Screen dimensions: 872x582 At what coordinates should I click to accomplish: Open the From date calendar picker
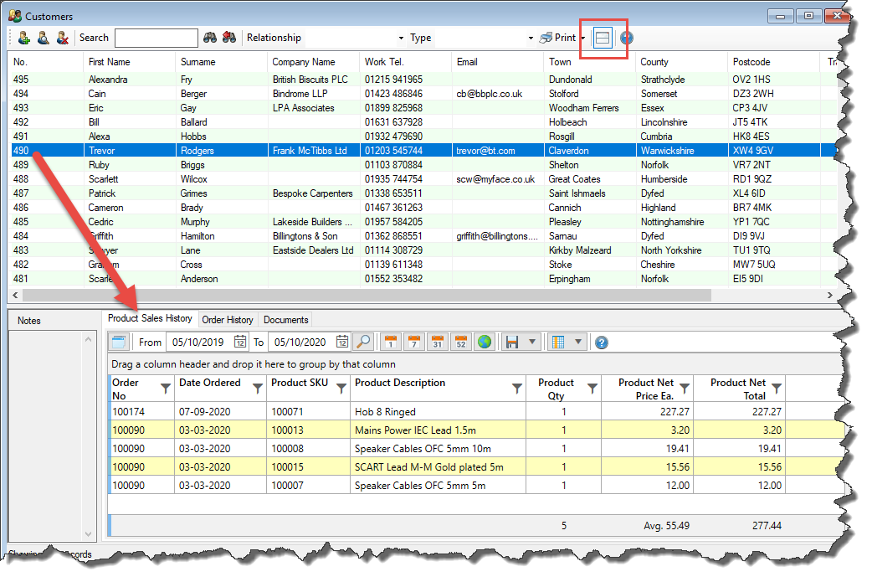(240, 342)
